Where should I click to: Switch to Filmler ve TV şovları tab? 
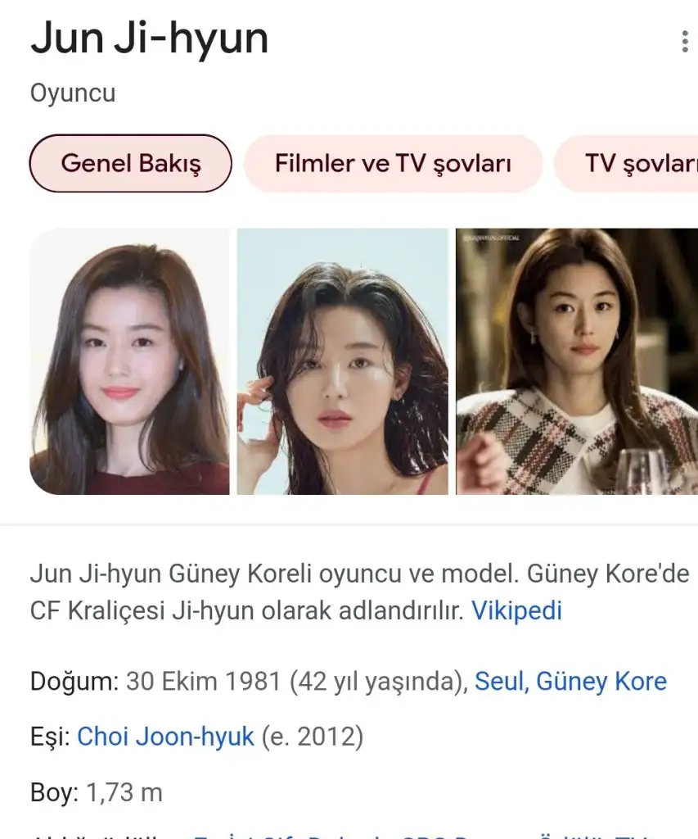[393, 163]
